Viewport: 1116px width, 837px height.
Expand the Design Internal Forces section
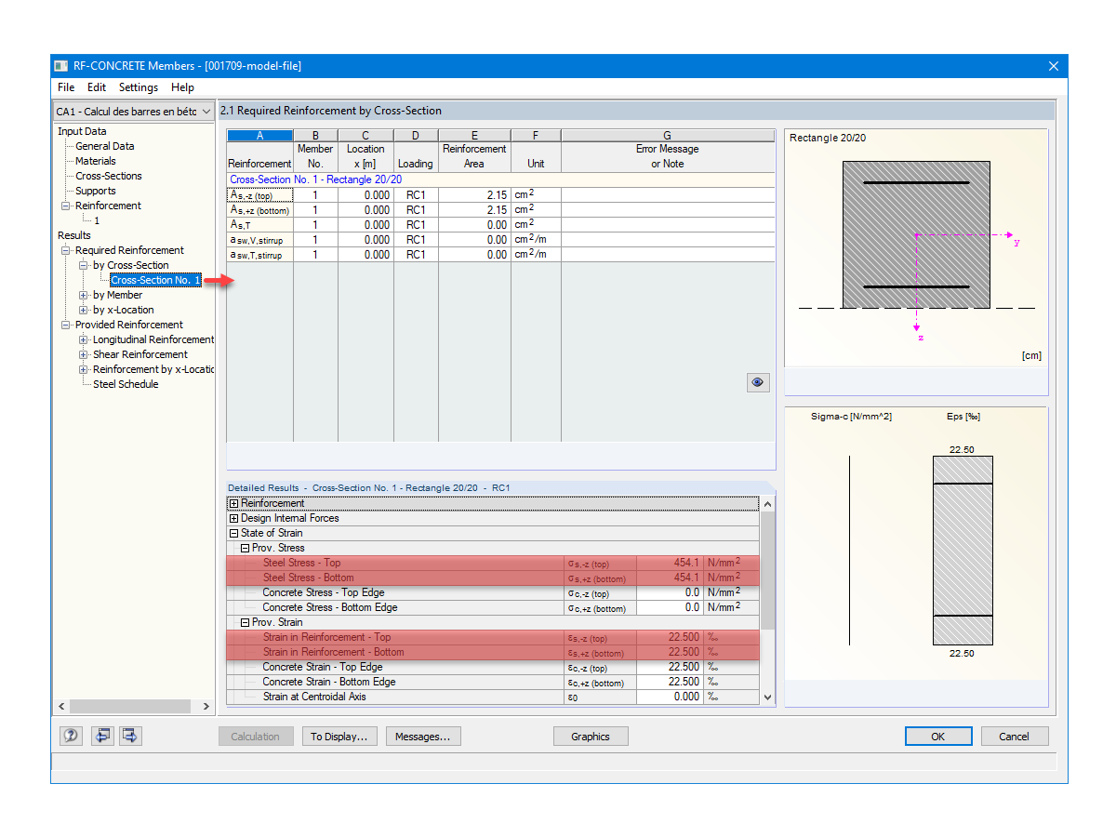[x=233, y=518]
